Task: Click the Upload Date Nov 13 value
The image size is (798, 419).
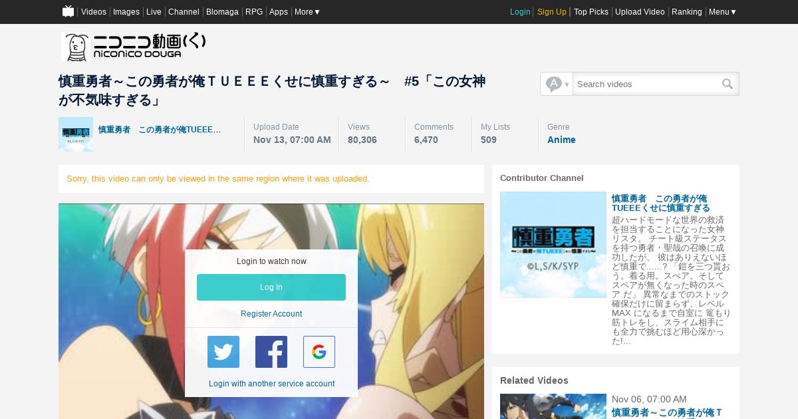Action: (x=292, y=140)
